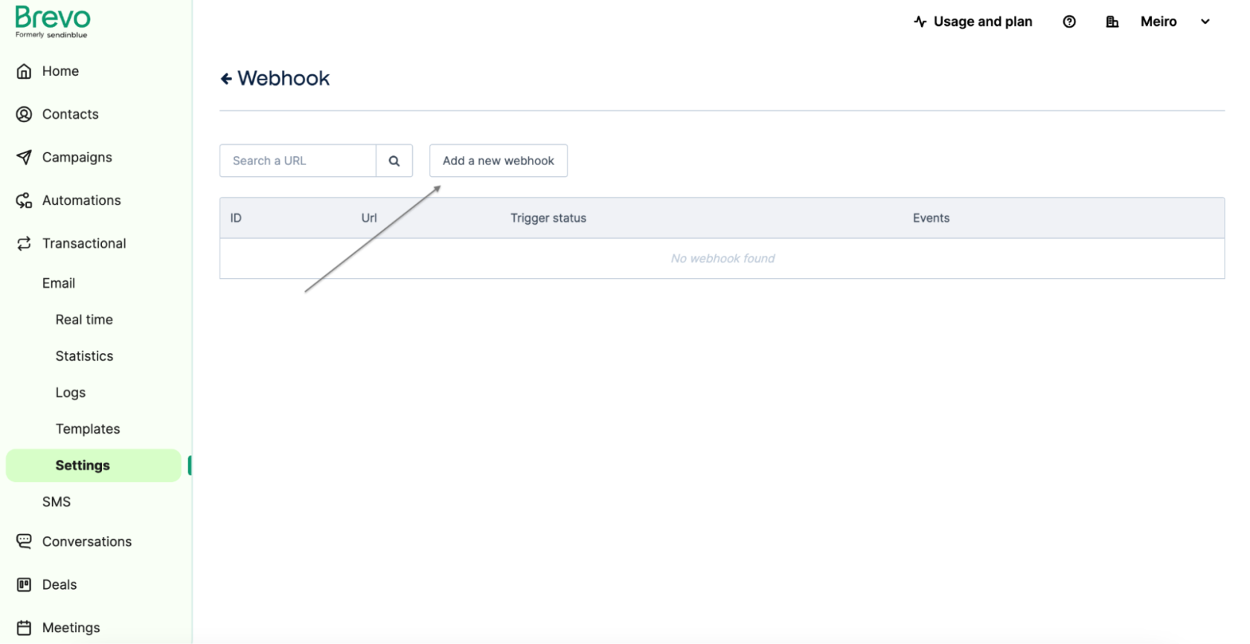
Task: Click the Automations icon in sidebar
Action: (25, 201)
